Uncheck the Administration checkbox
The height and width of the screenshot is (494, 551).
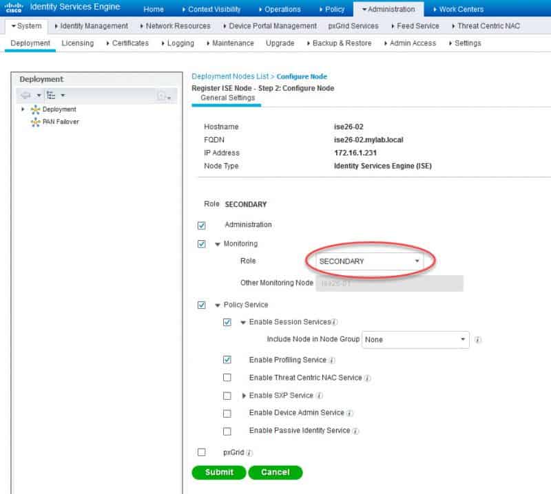point(201,225)
